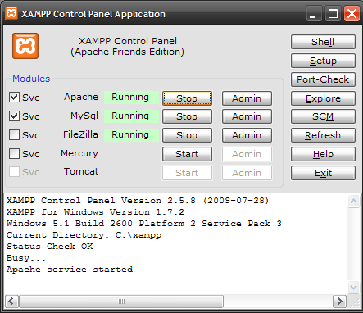Viewport: 363px width, 313px height.
Task: Click the log scroll up arrow
Action: coord(353,202)
